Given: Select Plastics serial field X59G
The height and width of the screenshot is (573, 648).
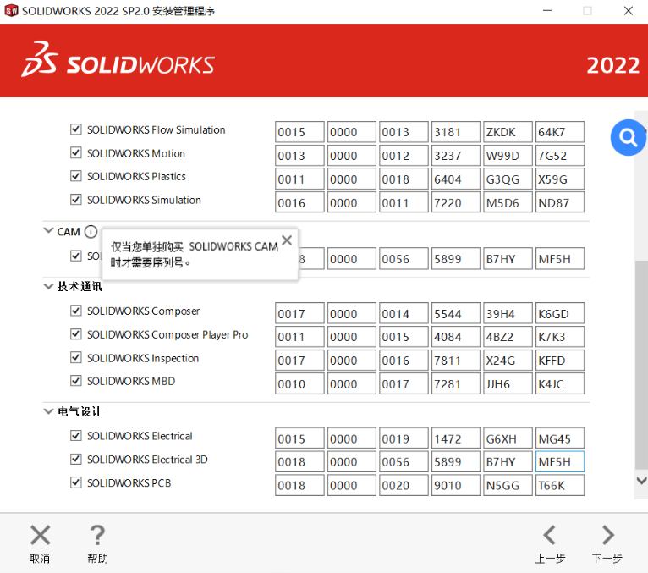Looking at the screenshot, I should [560, 179].
